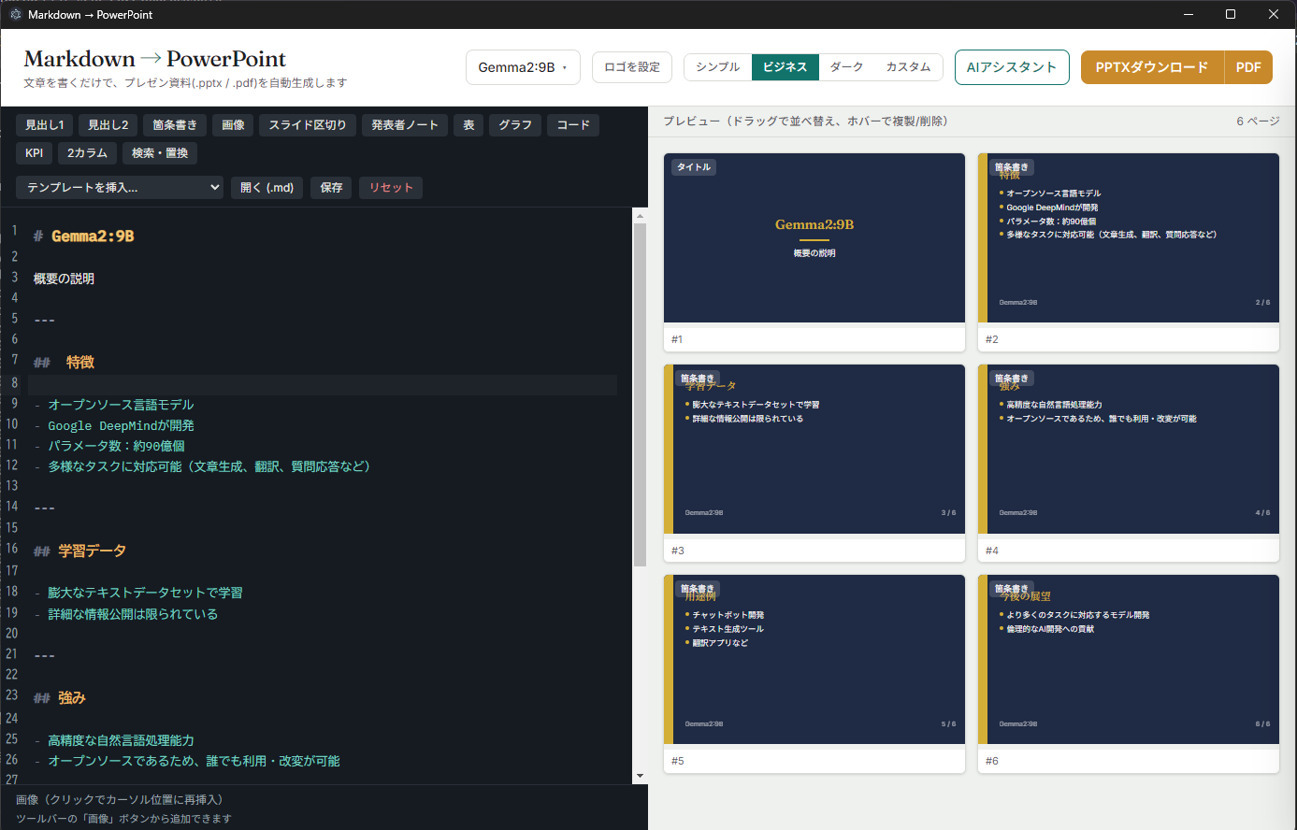Insert a 表 table

468,125
